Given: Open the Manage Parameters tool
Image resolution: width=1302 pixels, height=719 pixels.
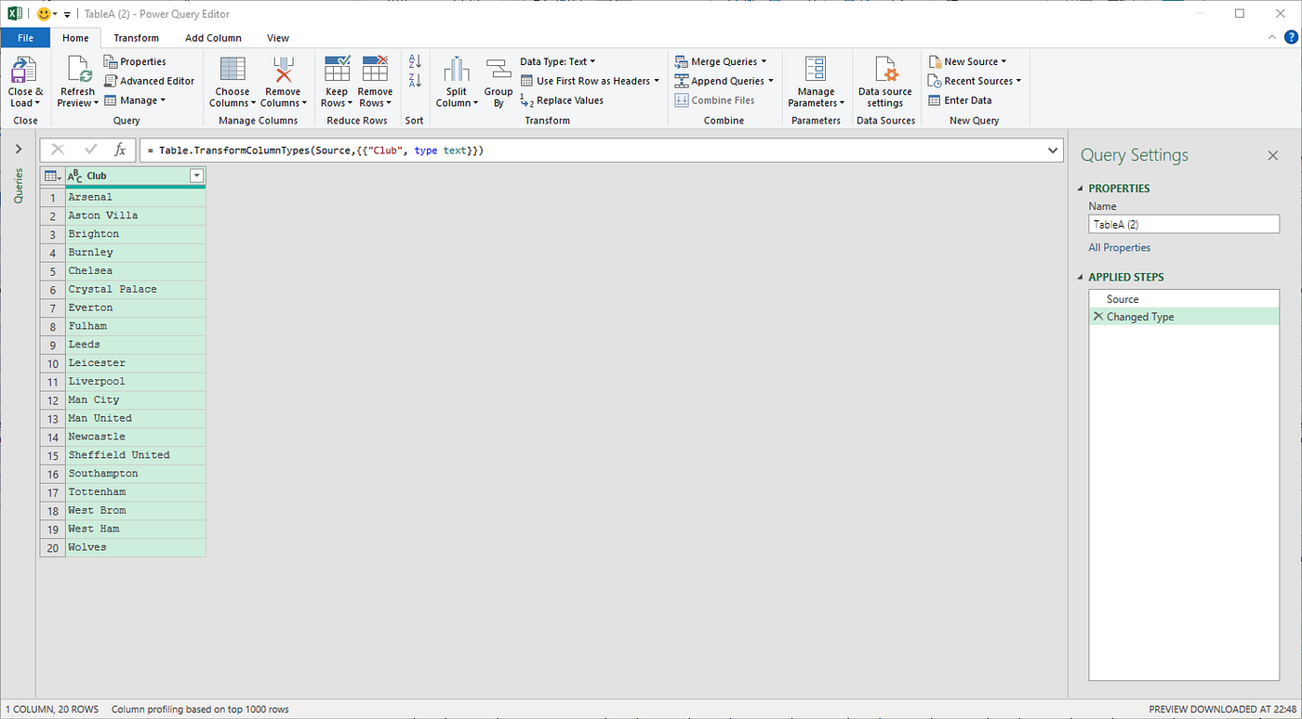Looking at the screenshot, I should (816, 82).
